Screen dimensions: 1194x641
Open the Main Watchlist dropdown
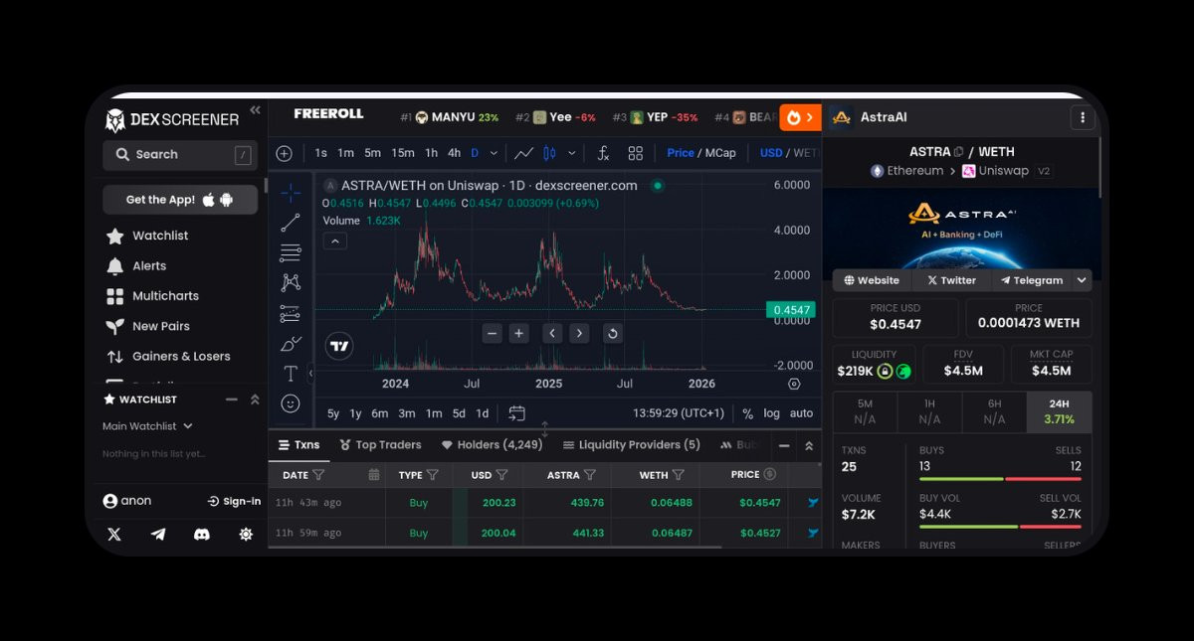click(147, 426)
